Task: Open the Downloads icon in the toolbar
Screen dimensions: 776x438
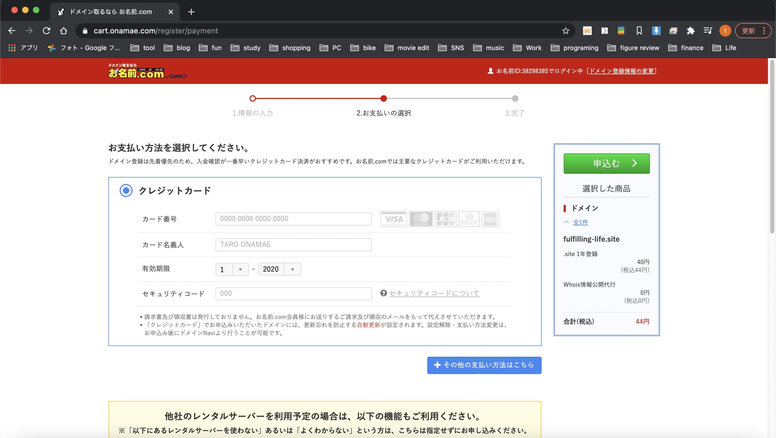Action: [x=656, y=31]
